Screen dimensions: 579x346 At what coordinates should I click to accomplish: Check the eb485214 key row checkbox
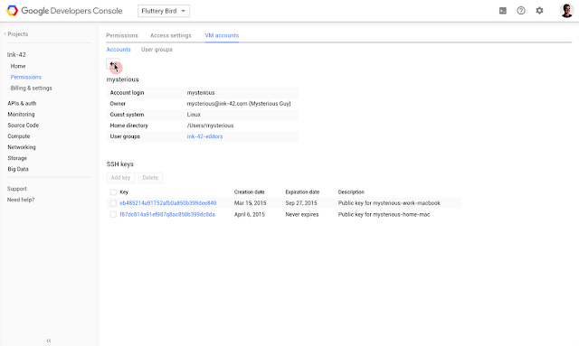(113, 203)
